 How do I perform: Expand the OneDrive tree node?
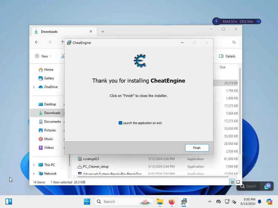(34, 87)
